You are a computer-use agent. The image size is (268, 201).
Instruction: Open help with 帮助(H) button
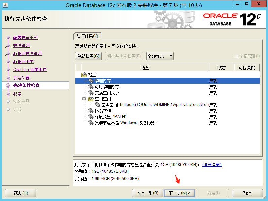21,193
